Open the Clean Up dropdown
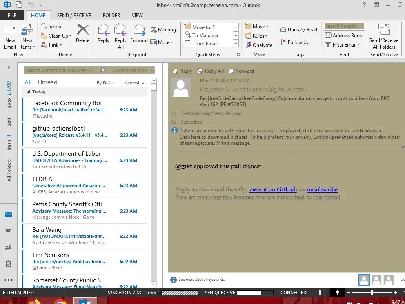This screenshot has width=405, height=304. (x=56, y=36)
